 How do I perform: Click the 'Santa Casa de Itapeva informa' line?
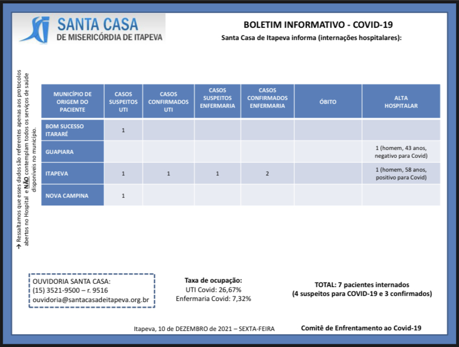tap(312, 38)
